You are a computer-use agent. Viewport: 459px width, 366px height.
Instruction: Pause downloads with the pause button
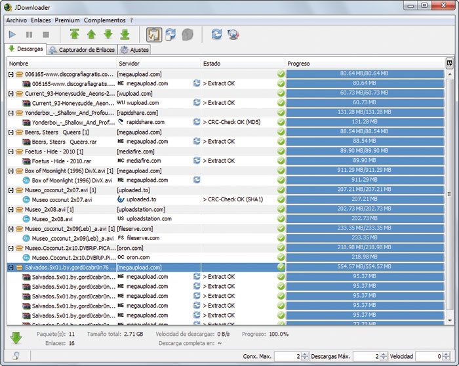click(29, 35)
